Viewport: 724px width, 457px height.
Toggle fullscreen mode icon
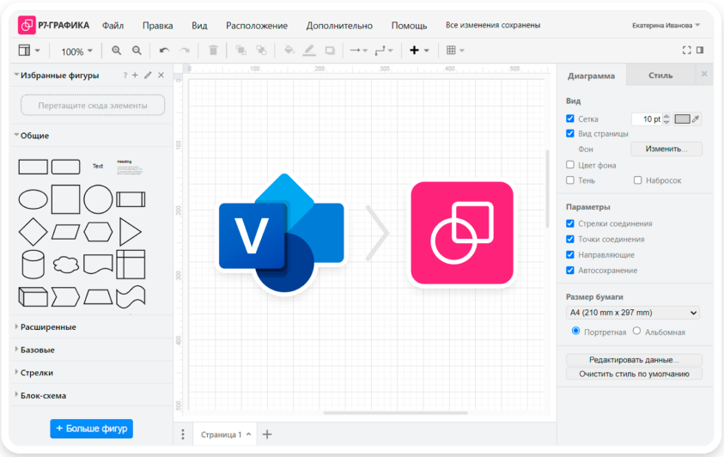click(686, 51)
